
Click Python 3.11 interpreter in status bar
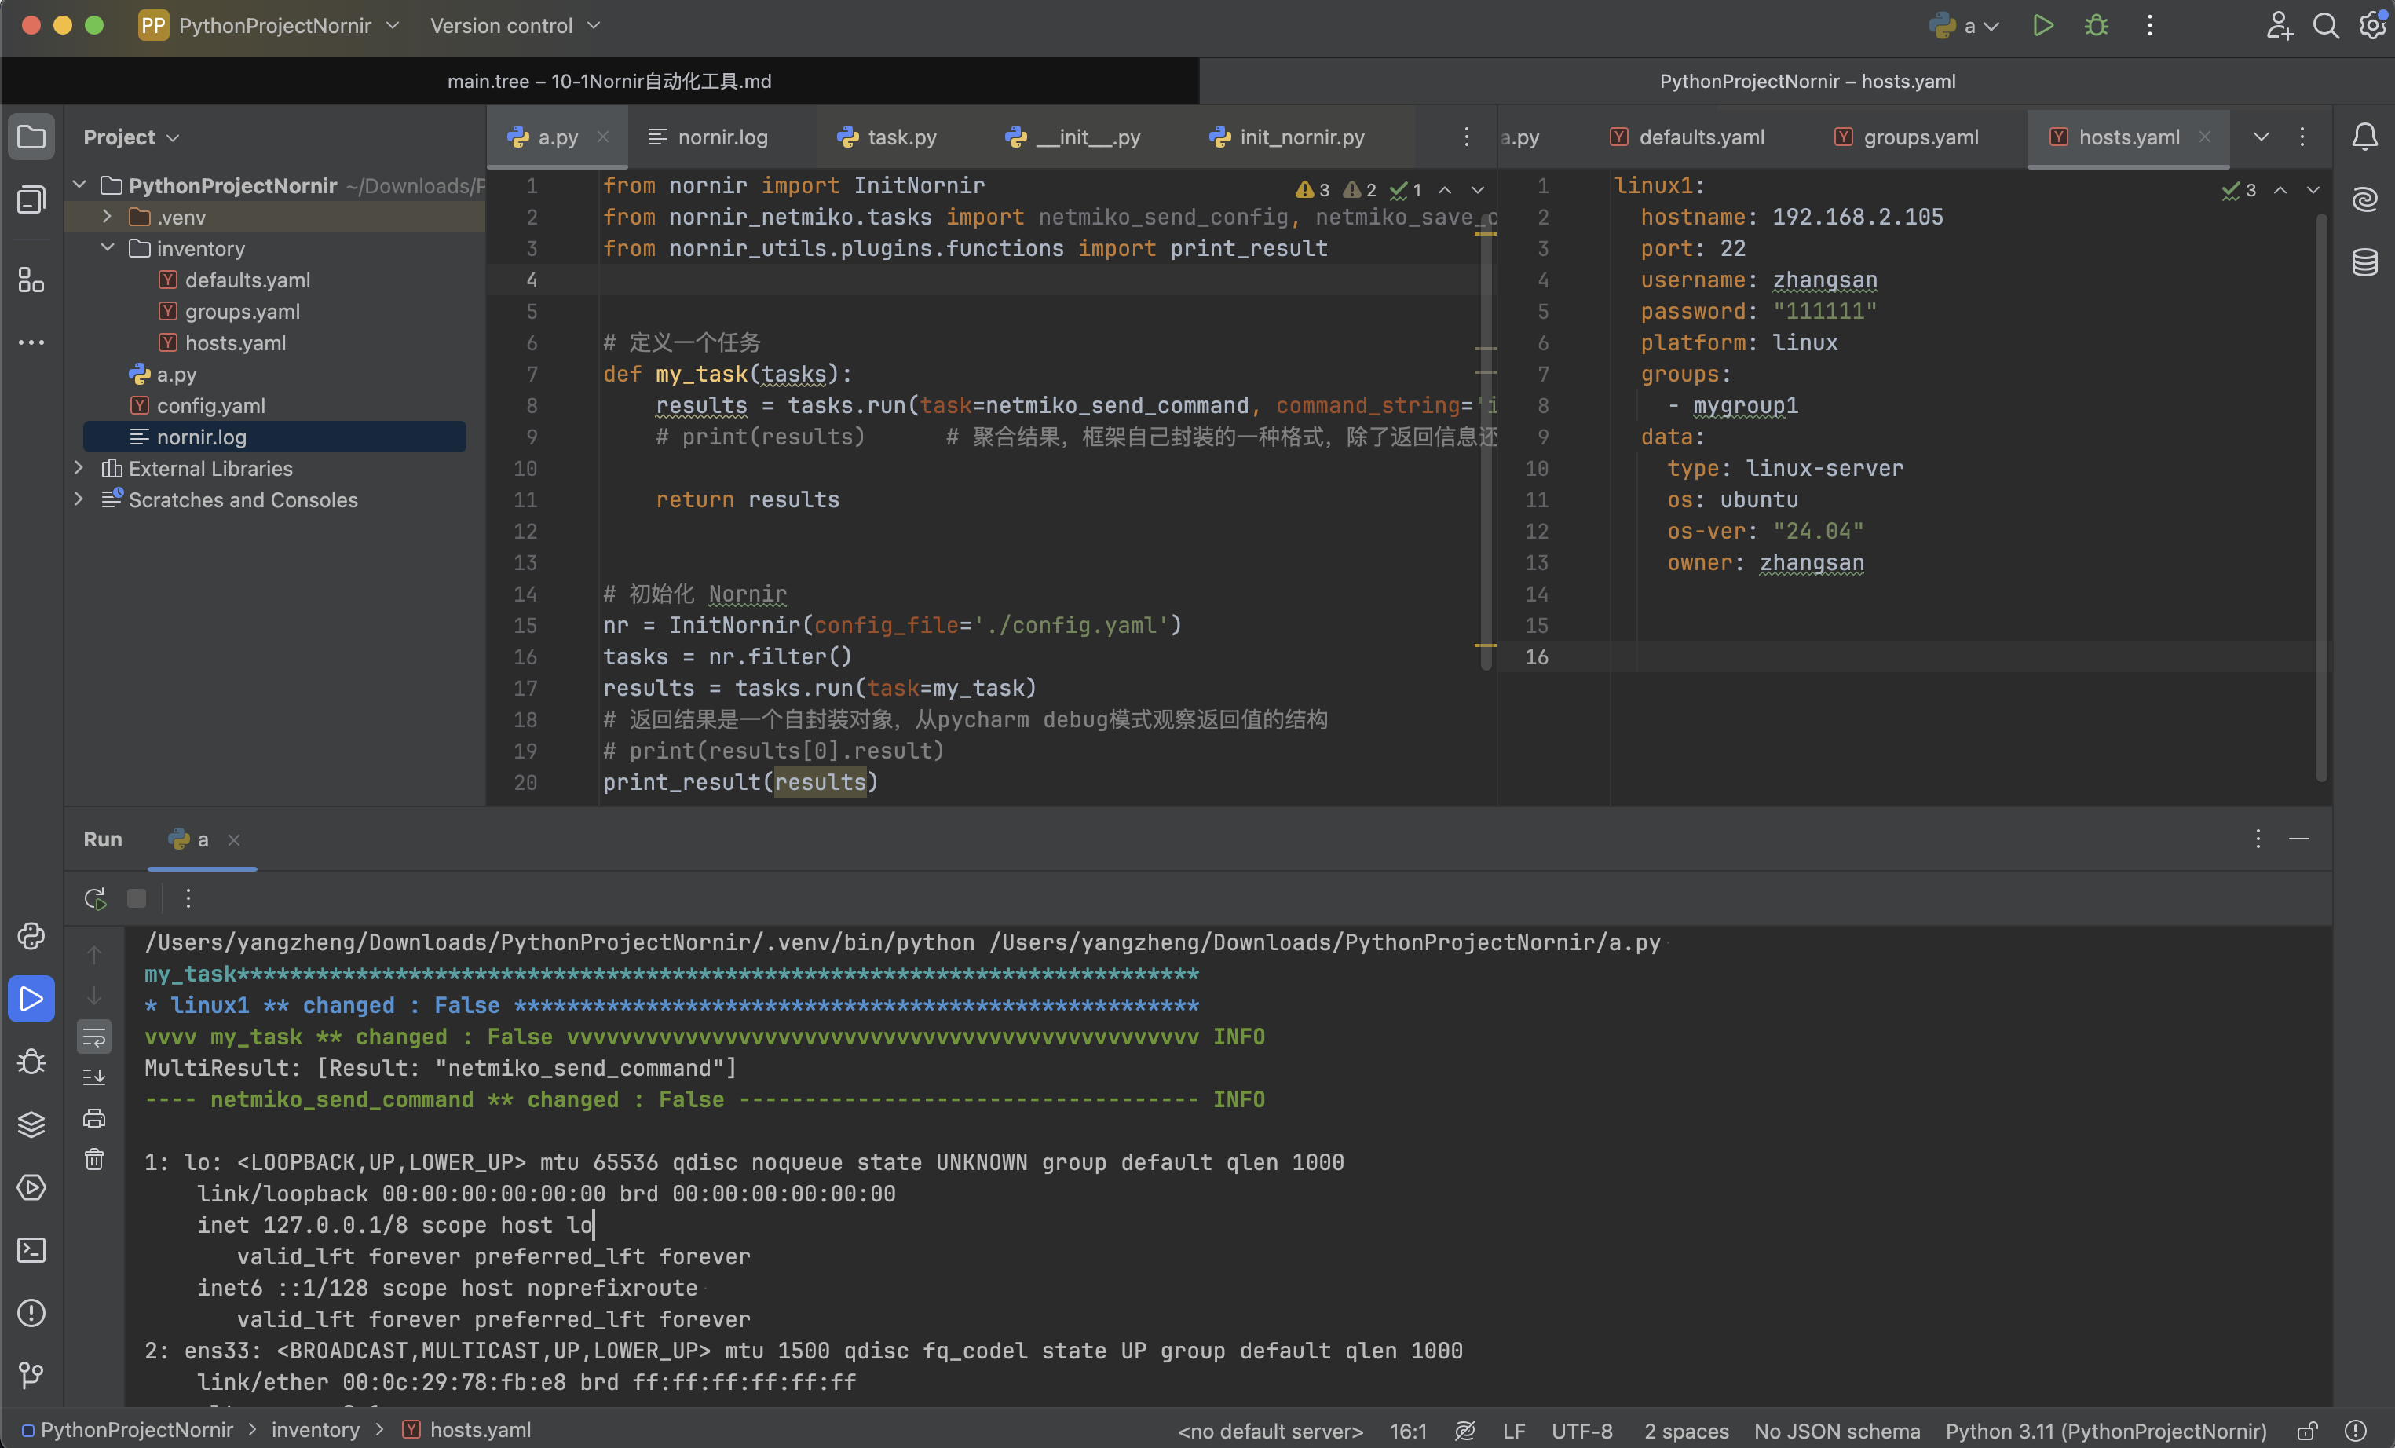tap(2105, 1431)
